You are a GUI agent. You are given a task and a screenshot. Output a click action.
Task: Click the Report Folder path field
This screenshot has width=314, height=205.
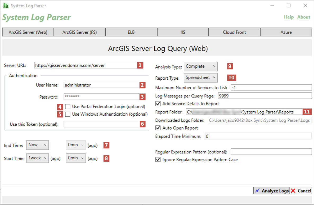click(x=249, y=112)
